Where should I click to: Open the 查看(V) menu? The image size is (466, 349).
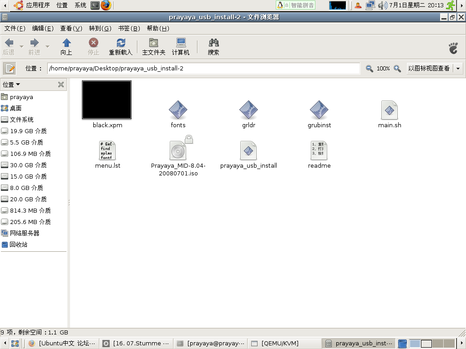tap(71, 28)
